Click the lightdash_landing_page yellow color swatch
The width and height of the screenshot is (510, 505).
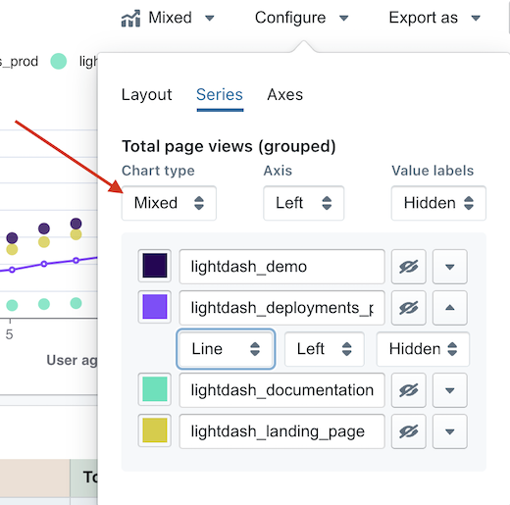coord(155,430)
